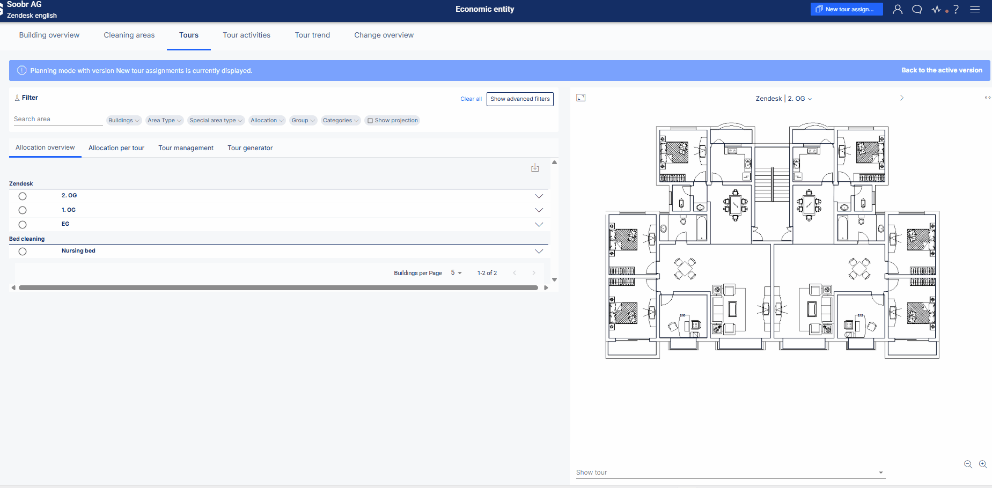Image resolution: width=992 pixels, height=488 pixels.
Task: Open the Show tour dropdown
Action: click(x=730, y=472)
